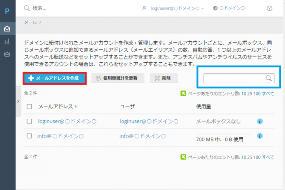Open the statistics chart icon in the sidebar
This screenshot has width=285, height=190.
(8, 42)
